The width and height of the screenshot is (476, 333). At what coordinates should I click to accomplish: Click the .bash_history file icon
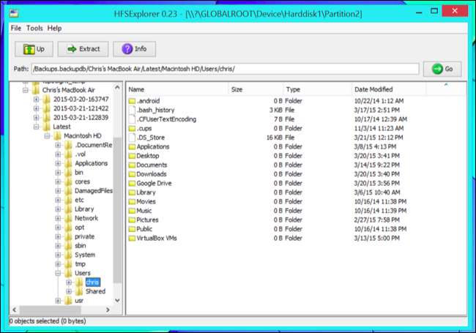click(132, 110)
